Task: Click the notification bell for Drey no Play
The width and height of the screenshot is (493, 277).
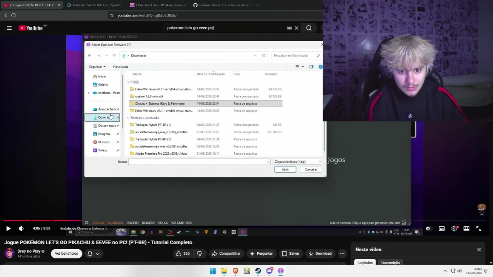Action: 90,254
